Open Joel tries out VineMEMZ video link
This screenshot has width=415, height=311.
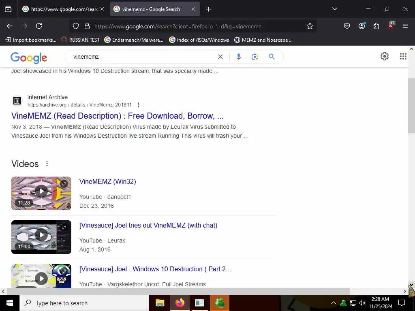coord(148,225)
